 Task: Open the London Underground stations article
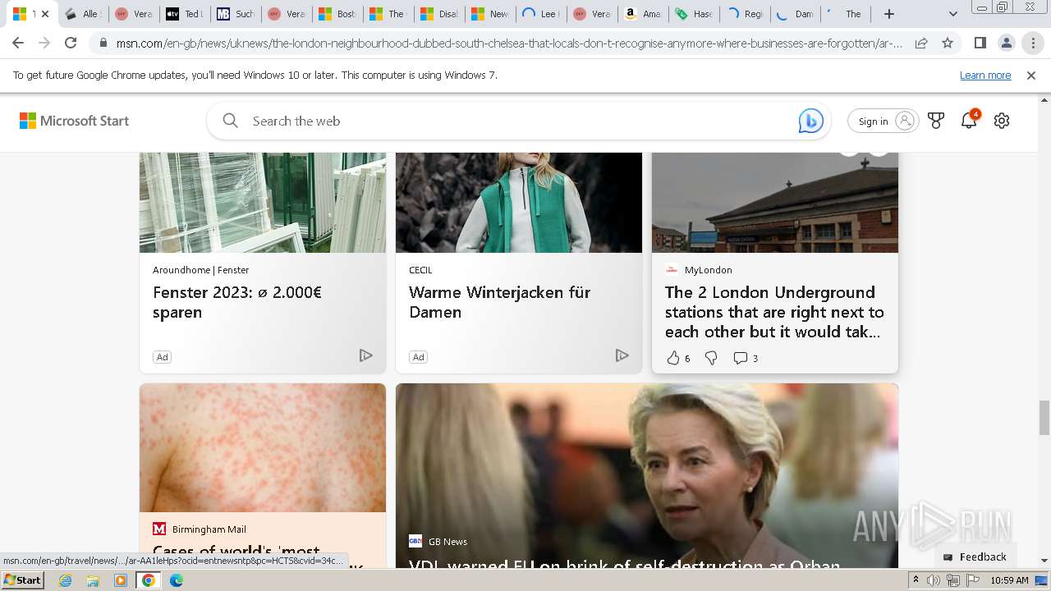774,312
